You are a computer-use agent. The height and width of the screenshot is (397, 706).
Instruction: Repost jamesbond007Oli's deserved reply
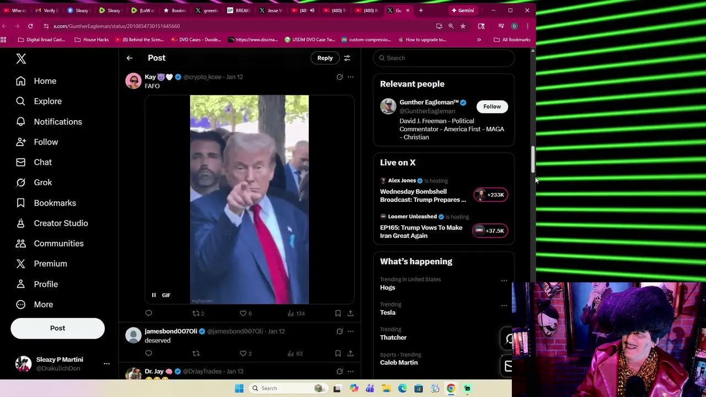196,353
